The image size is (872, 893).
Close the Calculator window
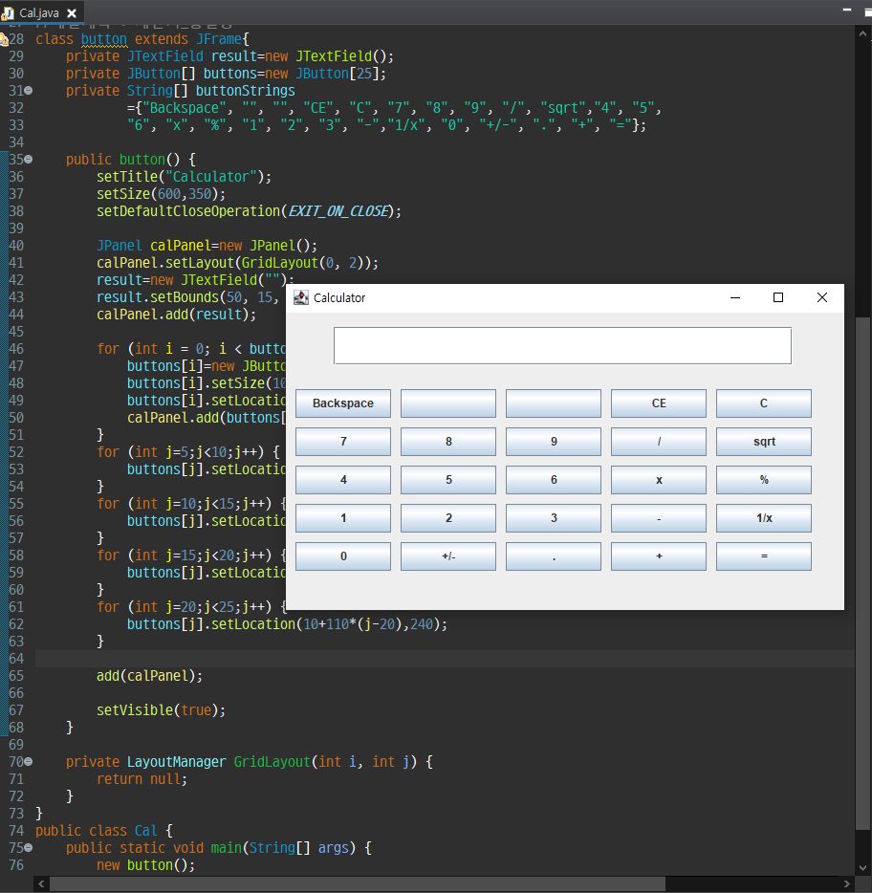(822, 297)
